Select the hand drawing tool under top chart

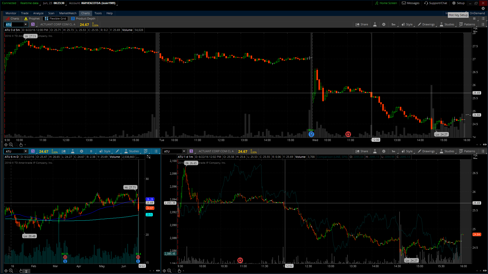[21, 145]
